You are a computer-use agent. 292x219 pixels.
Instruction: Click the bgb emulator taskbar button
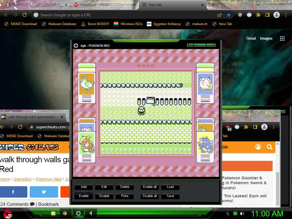coord(78,213)
